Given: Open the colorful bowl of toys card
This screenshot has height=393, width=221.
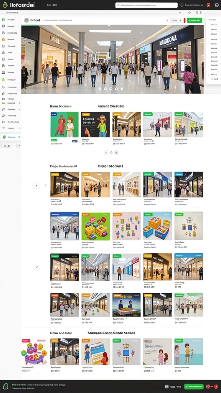Looking at the screenshot, I should (34, 352).
